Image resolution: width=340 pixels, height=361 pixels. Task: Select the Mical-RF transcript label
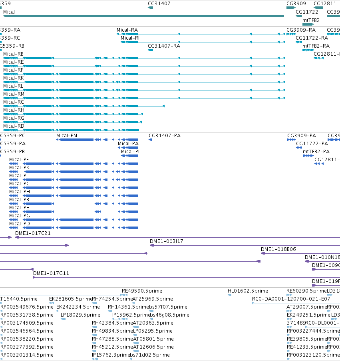[x=13, y=70]
